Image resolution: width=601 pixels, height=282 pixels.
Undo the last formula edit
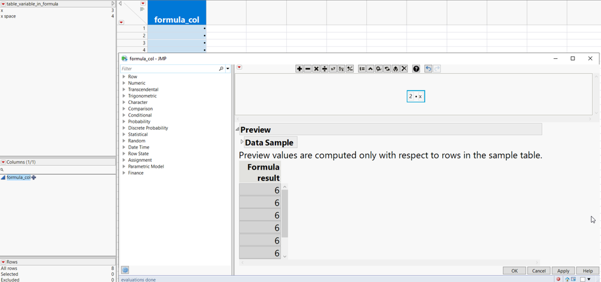tap(428, 69)
